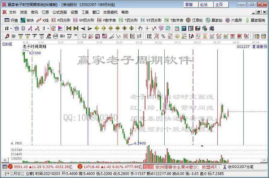269x178 pixels.
Task: Click the black right arrow icon
Action: tap(90, 28)
